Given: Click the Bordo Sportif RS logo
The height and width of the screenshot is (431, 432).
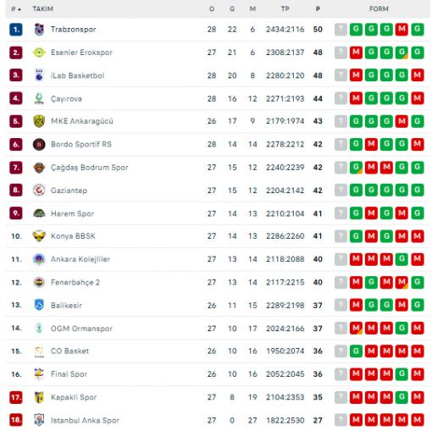Looking at the screenshot, I should click(x=39, y=145).
